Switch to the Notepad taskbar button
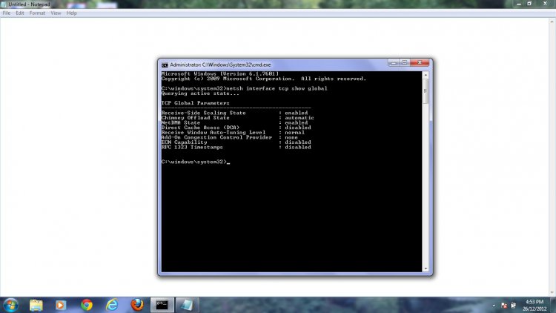The width and height of the screenshot is (556, 313). [188, 305]
